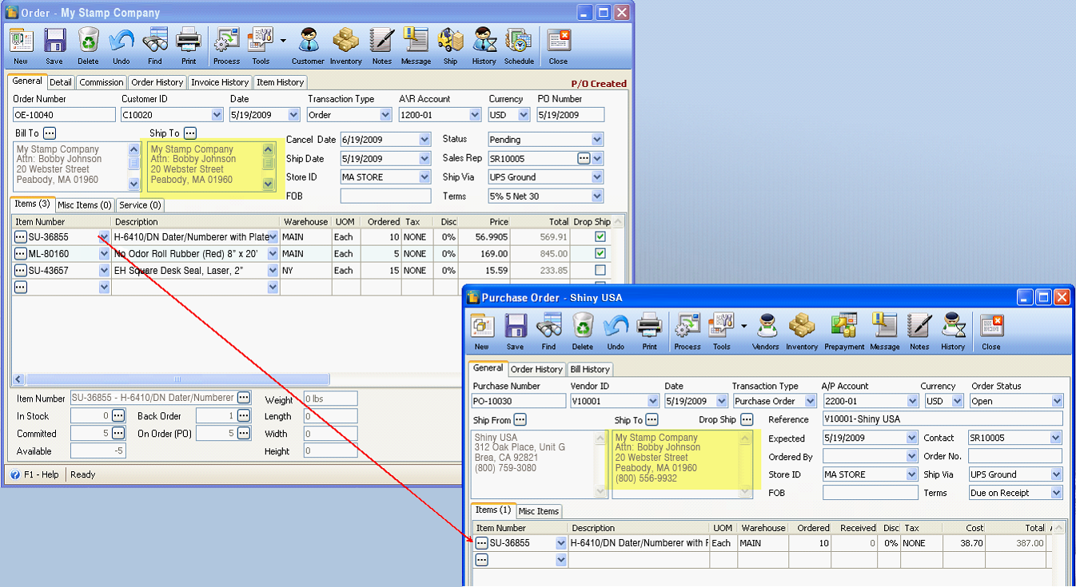Open Order History tab in Purchase Order
This screenshot has width=1076, height=587.
click(x=537, y=369)
